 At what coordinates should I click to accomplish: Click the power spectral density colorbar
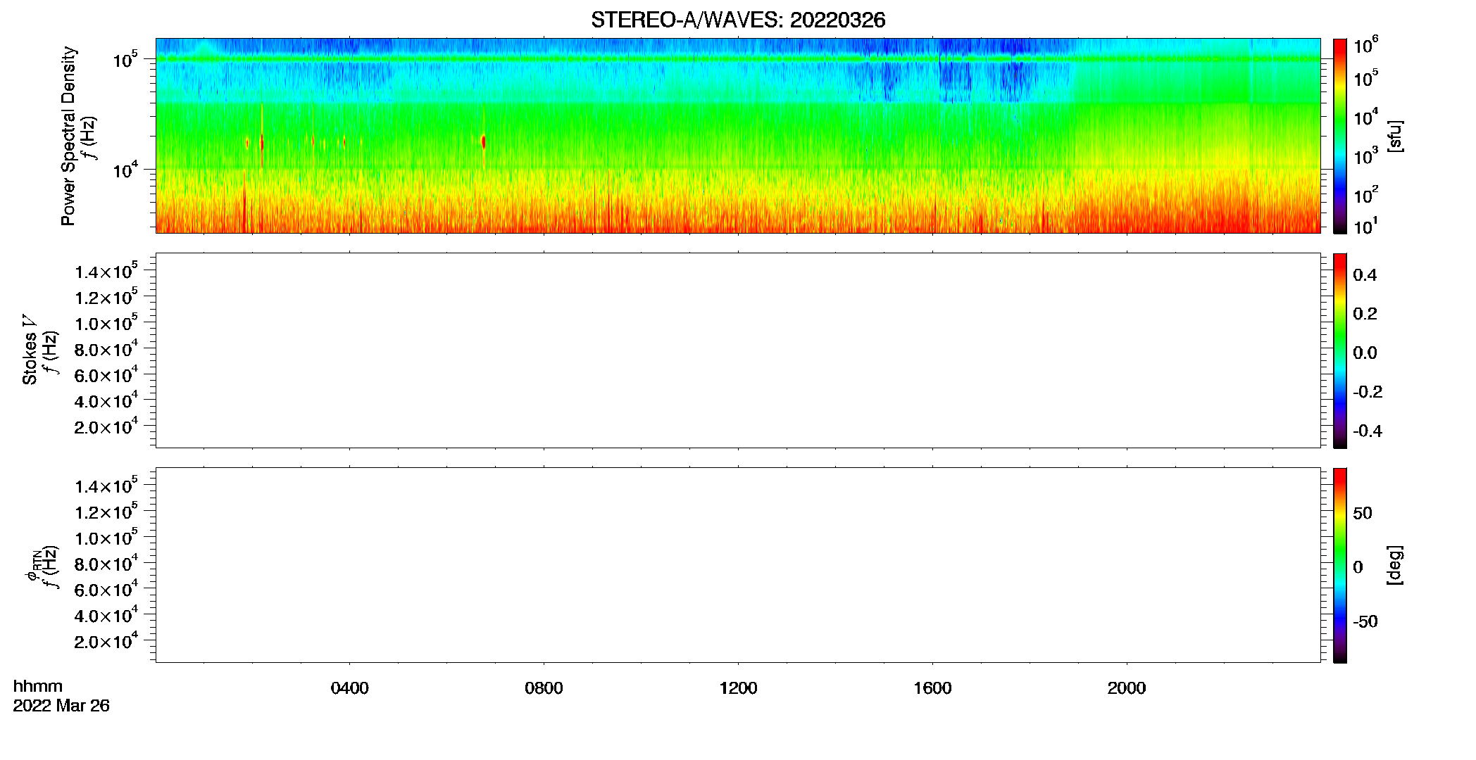click(1340, 136)
